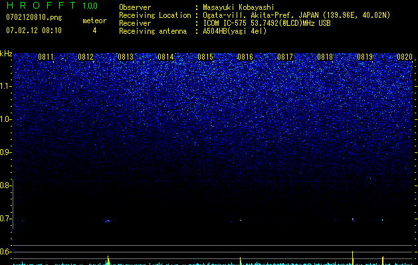Click the meteor label
Screen dimensions: 418x265
[x=94, y=21]
